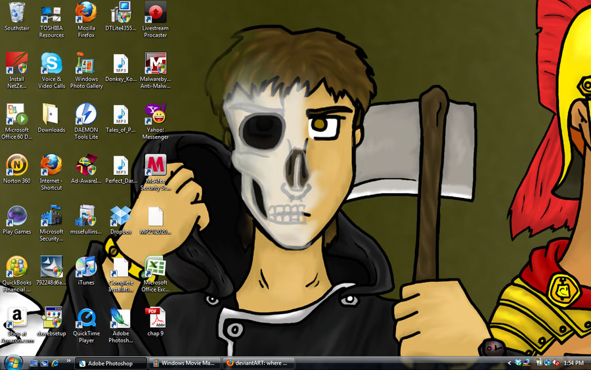Viewport: 591px width, 370px height.
Task: Click the battery power tray icon
Action: point(539,363)
